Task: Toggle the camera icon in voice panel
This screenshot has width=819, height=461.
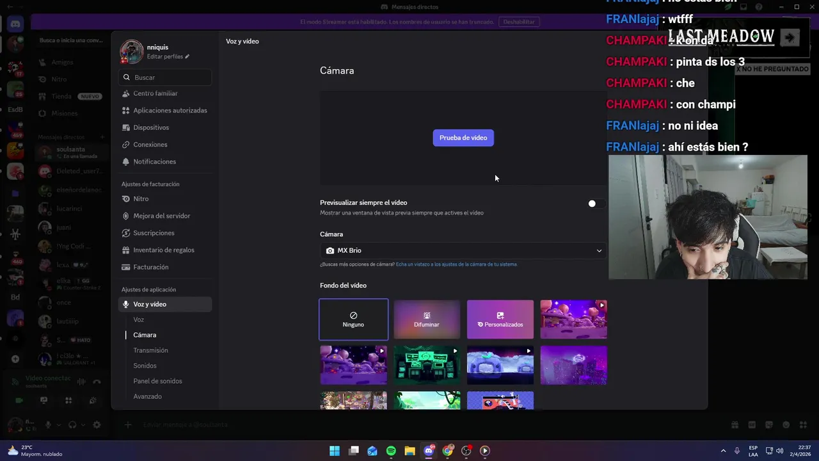Action: pos(19,401)
